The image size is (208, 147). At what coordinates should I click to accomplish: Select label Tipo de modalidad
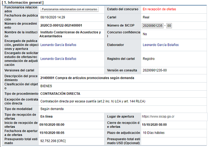18,109
